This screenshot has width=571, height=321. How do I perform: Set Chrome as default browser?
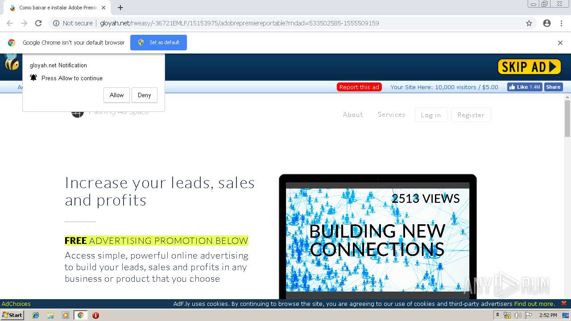coord(158,42)
